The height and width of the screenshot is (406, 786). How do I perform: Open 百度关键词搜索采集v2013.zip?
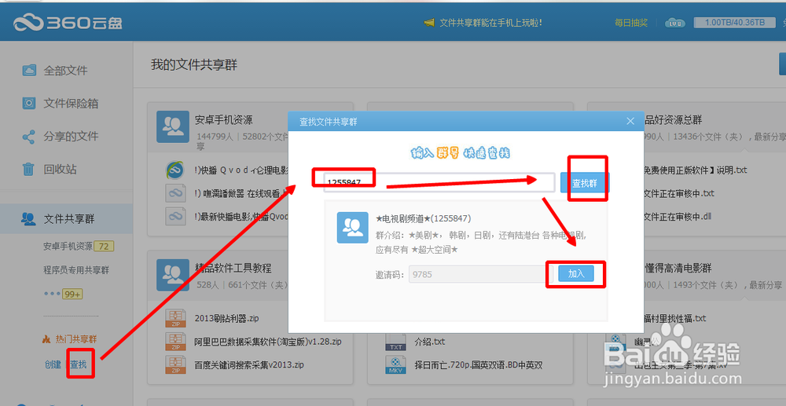[249, 365]
